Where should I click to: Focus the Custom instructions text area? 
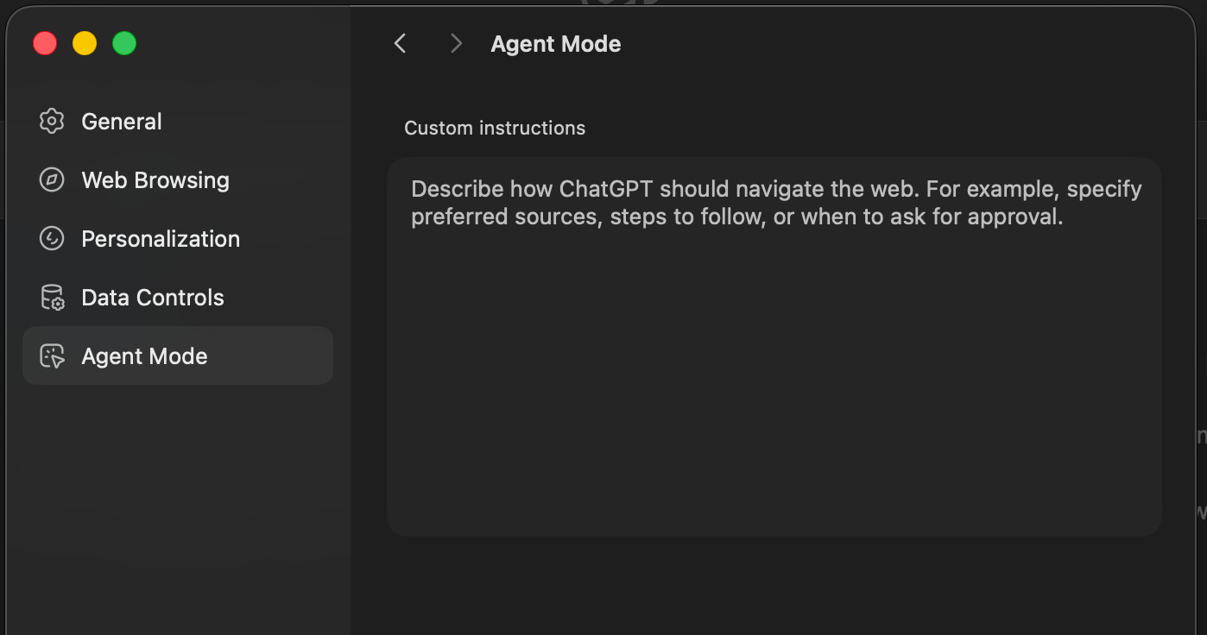pos(774,347)
